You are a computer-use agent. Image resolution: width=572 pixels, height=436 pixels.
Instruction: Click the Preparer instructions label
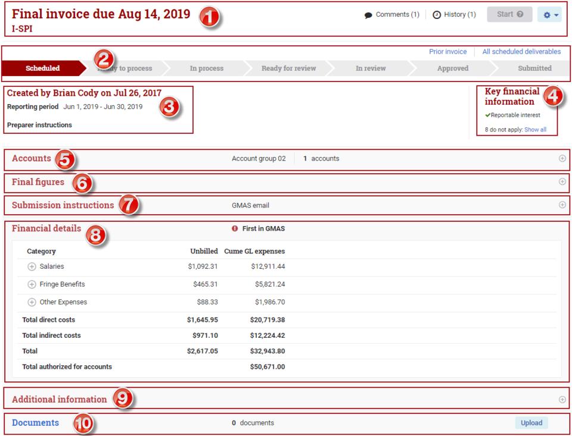click(39, 125)
